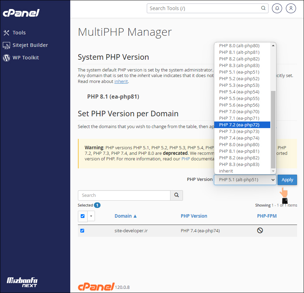Click the dropdown scroll down arrow
This screenshot has height=293, width=304.
pyautogui.click(x=273, y=171)
